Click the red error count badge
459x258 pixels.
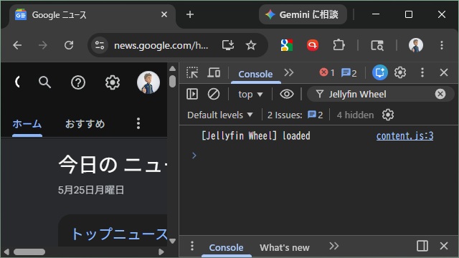coord(327,72)
